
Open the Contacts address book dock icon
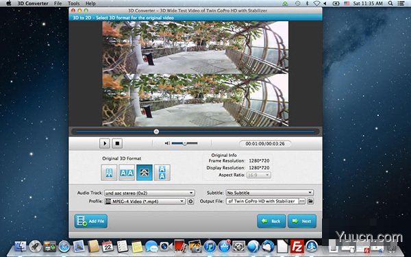(x=93, y=246)
